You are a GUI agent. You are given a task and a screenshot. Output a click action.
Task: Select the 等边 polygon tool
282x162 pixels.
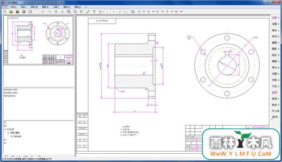(275, 68)
